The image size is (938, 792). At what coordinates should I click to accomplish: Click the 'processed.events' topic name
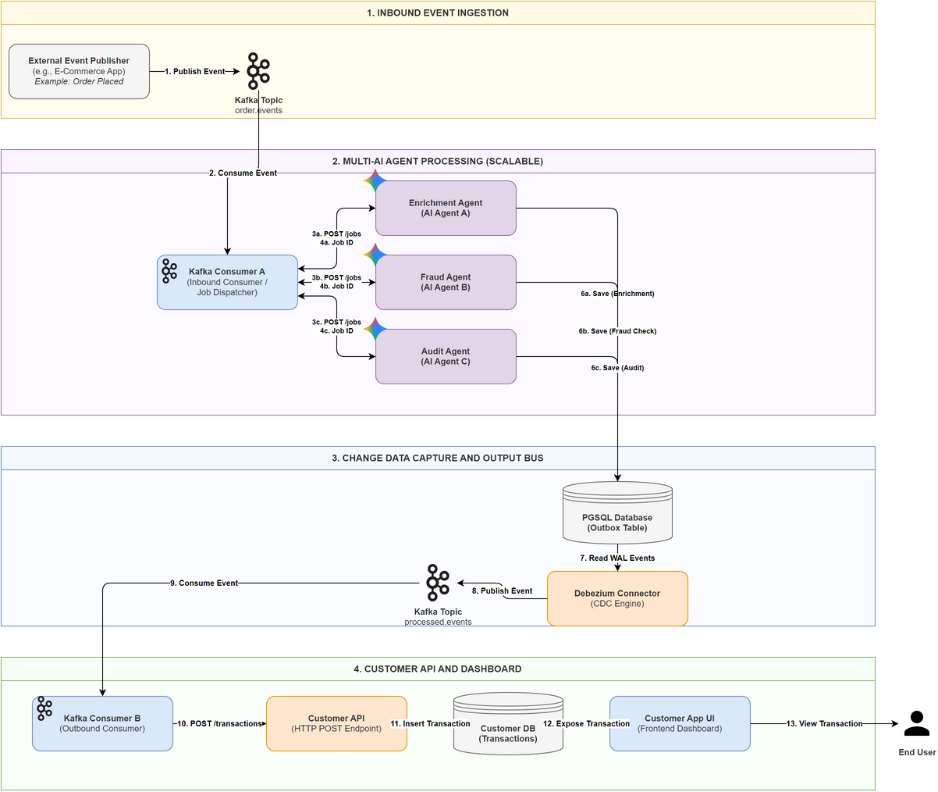(438, 623)
